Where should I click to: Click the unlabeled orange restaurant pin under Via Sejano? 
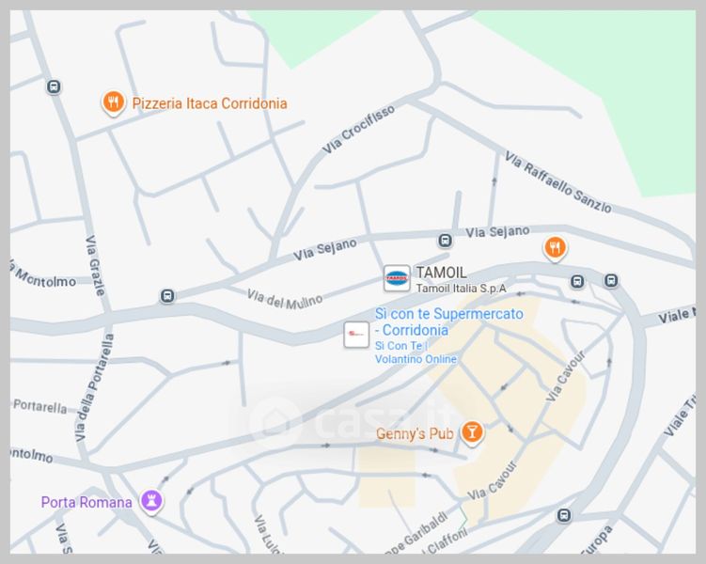pos(555,248)
